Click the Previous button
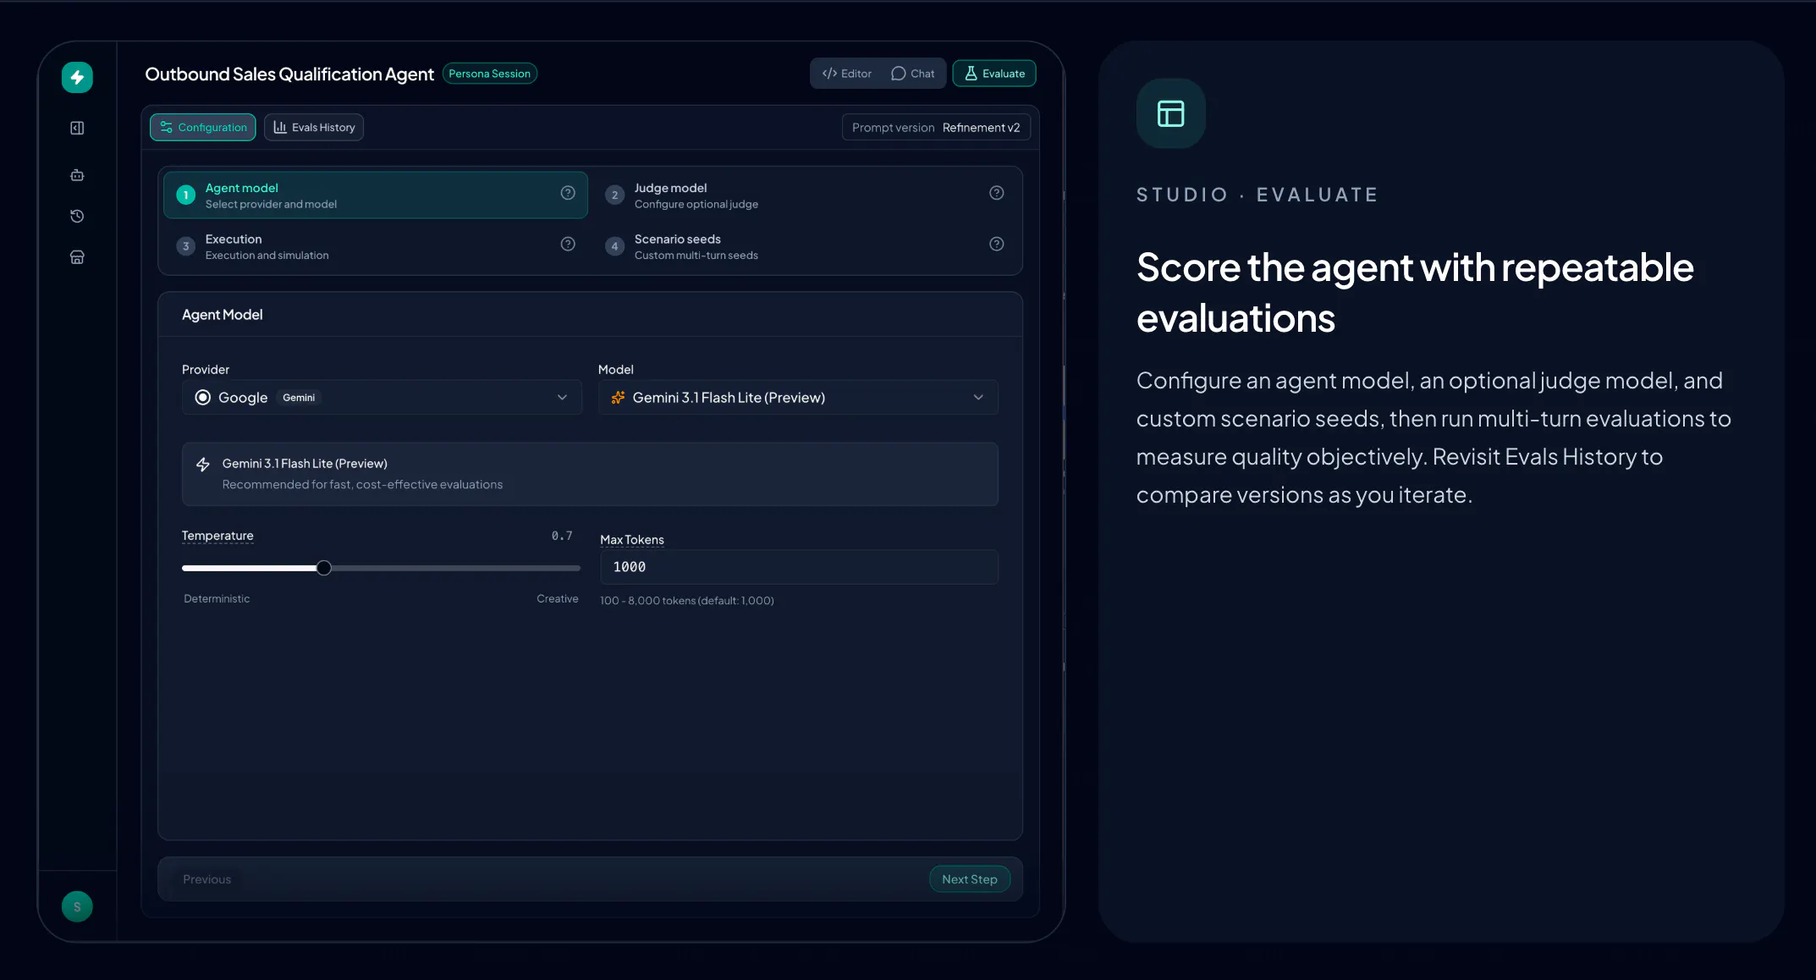 (206, 879)
